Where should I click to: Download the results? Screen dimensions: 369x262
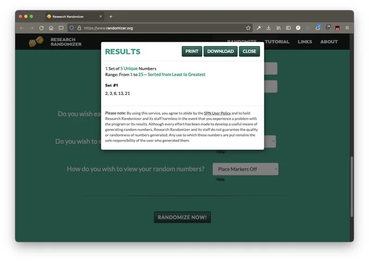point(220,52)
